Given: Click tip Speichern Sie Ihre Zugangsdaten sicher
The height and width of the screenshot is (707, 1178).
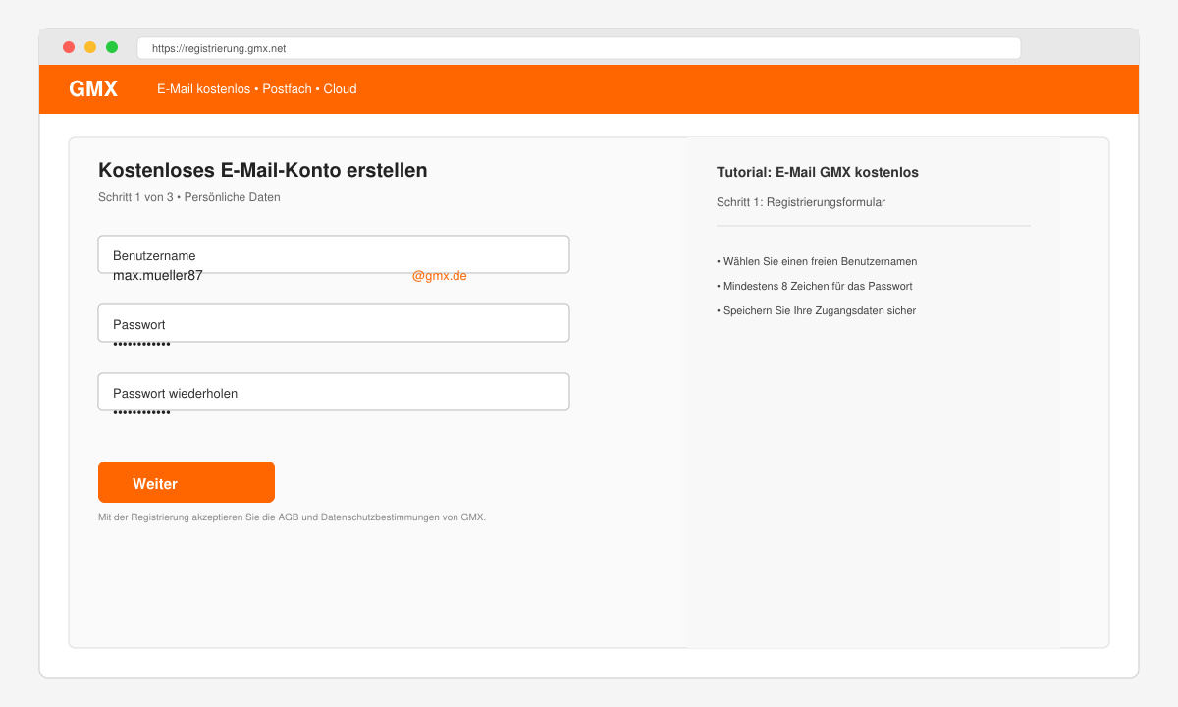Looking at the screenshot, I should (x=817, y=310).
